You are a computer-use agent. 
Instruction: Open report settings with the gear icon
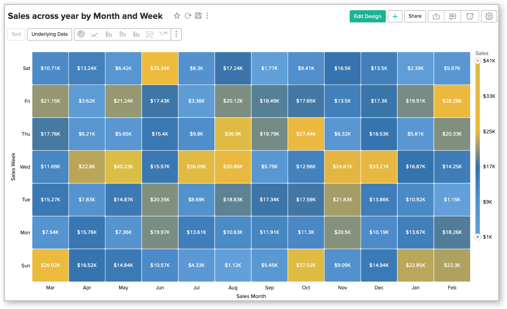pyautogui.click(x=489, y=16)
